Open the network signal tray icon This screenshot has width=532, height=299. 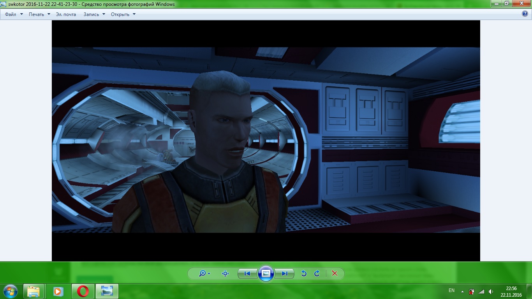[481, 292]
